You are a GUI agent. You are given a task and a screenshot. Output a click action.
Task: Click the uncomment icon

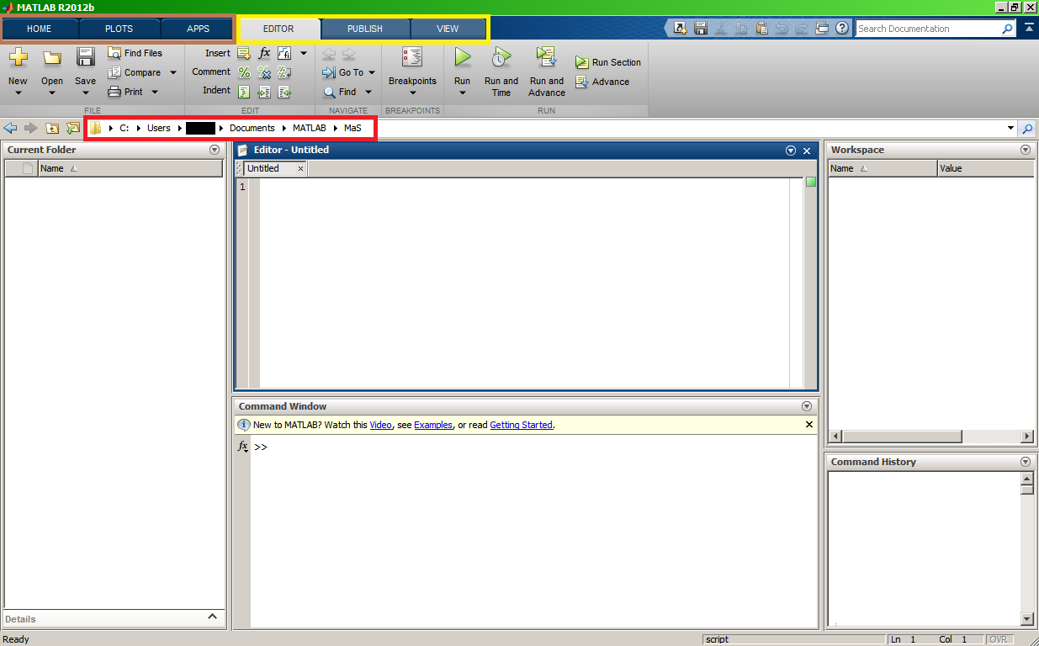click(x=264, y=72)
